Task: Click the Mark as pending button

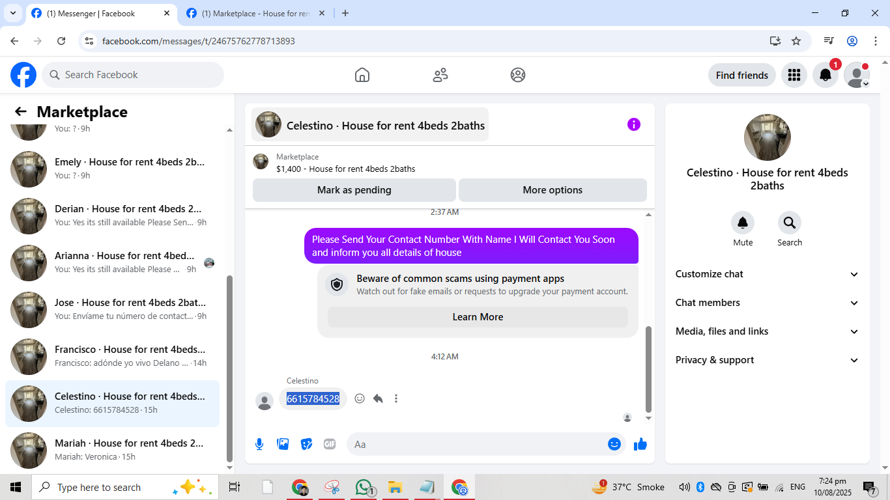Action: click(x=354, y=190)
